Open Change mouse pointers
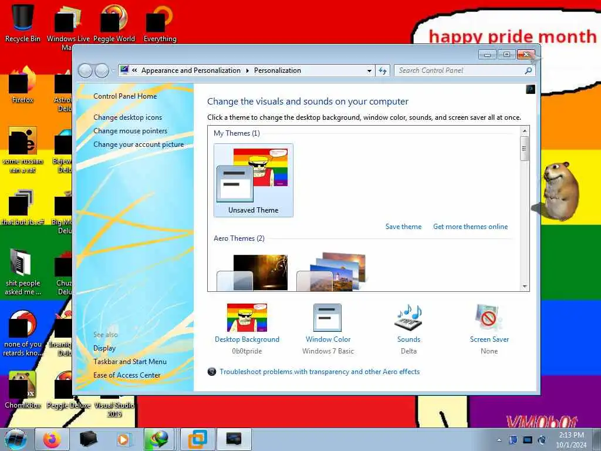The width and height of the screenshot is (601, 451). 130,131
